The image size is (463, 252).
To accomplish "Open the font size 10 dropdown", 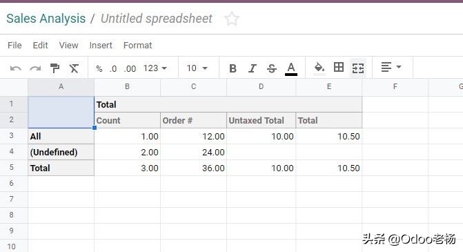I will (197, 68).
